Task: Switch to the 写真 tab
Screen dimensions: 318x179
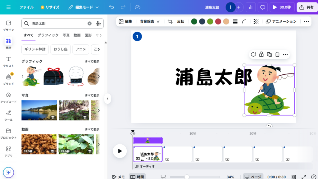Action: coord(66,35)
